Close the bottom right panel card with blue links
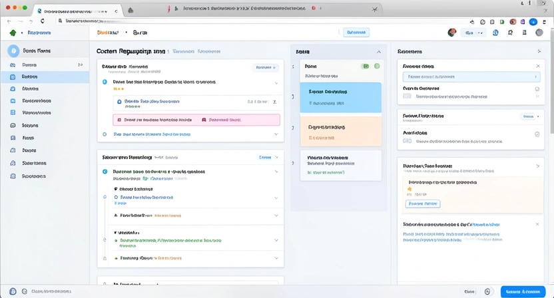The image size is (554, 298). point(537,224)
